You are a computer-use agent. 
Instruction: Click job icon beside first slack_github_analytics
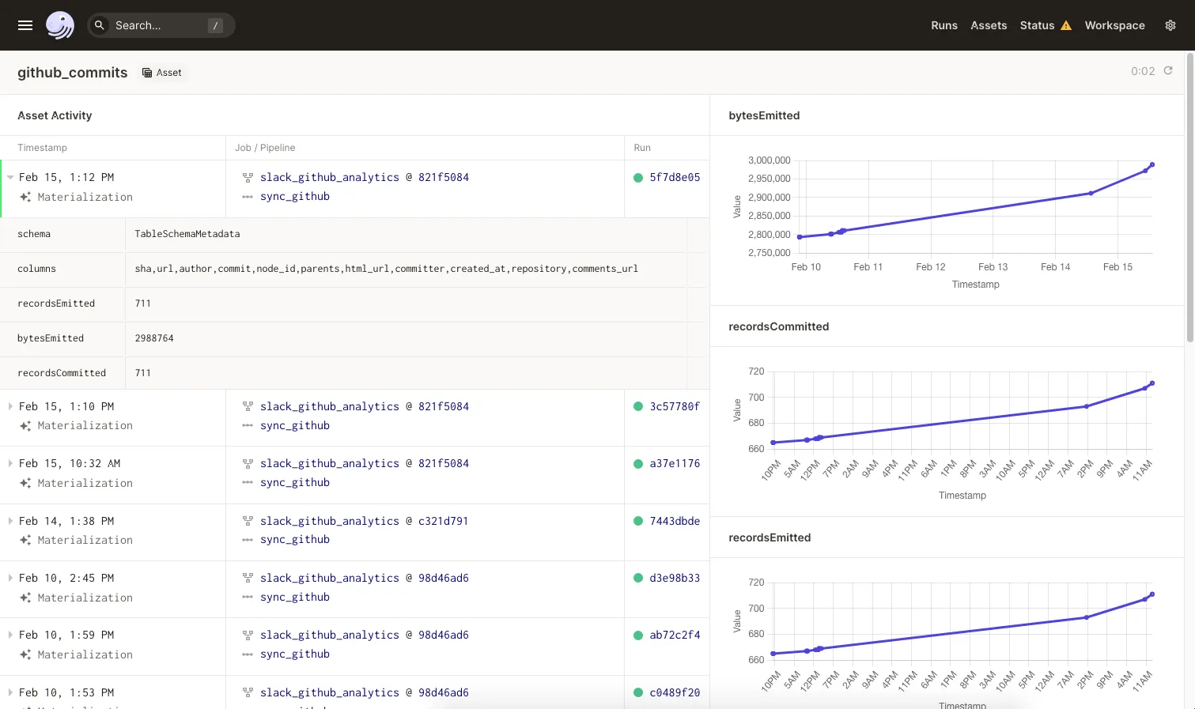pos(248,178)
